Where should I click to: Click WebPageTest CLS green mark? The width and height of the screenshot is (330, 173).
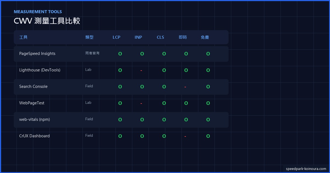pos(164,103)
